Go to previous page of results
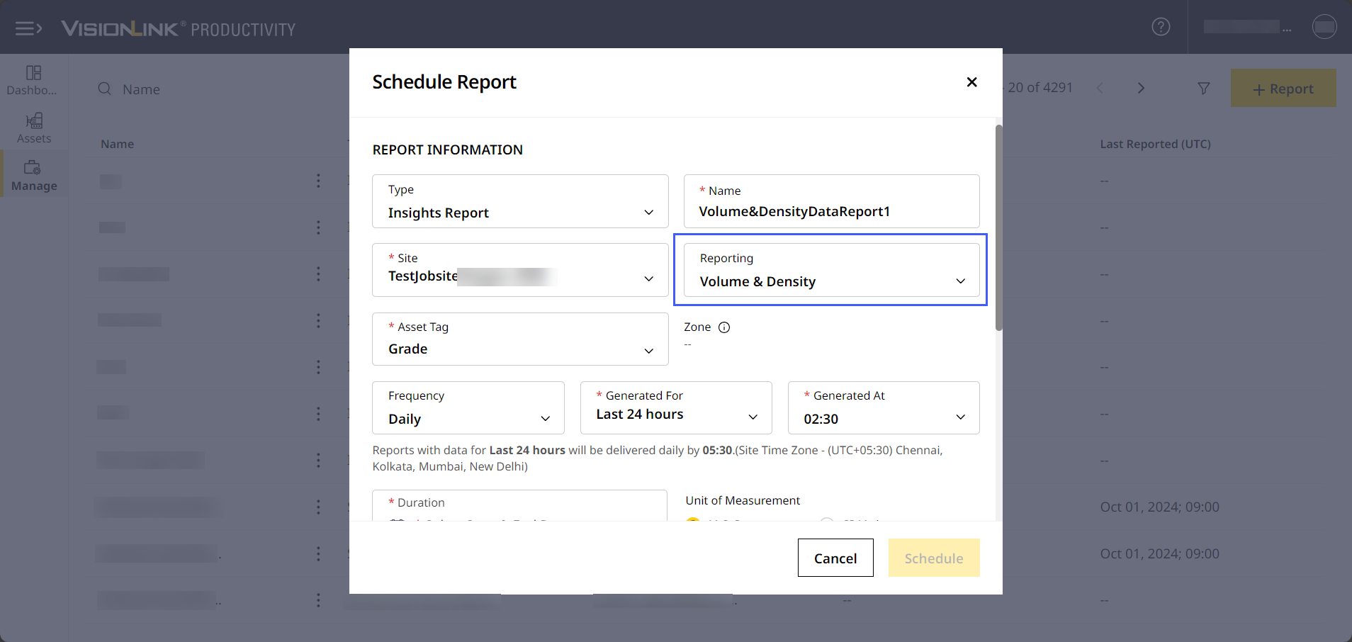1352x642 pixels. (x=1100, y=89)
